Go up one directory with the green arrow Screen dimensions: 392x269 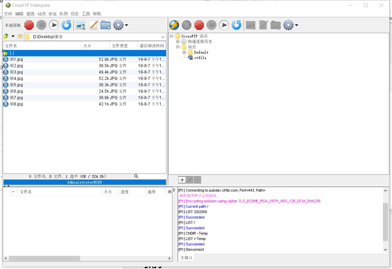(x=6, y=36)
